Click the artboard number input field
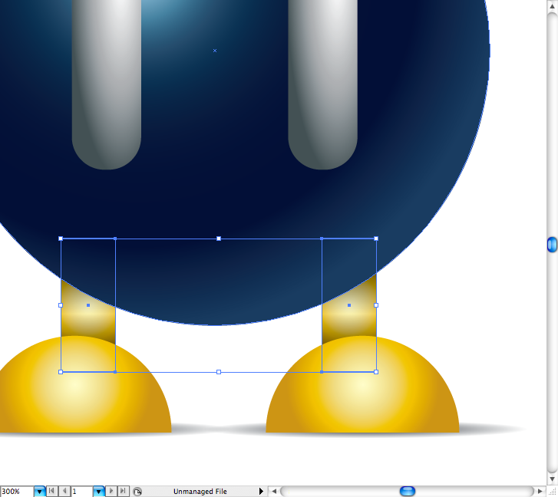The height and width of the screenshot is (497, 558). (81, 491)
